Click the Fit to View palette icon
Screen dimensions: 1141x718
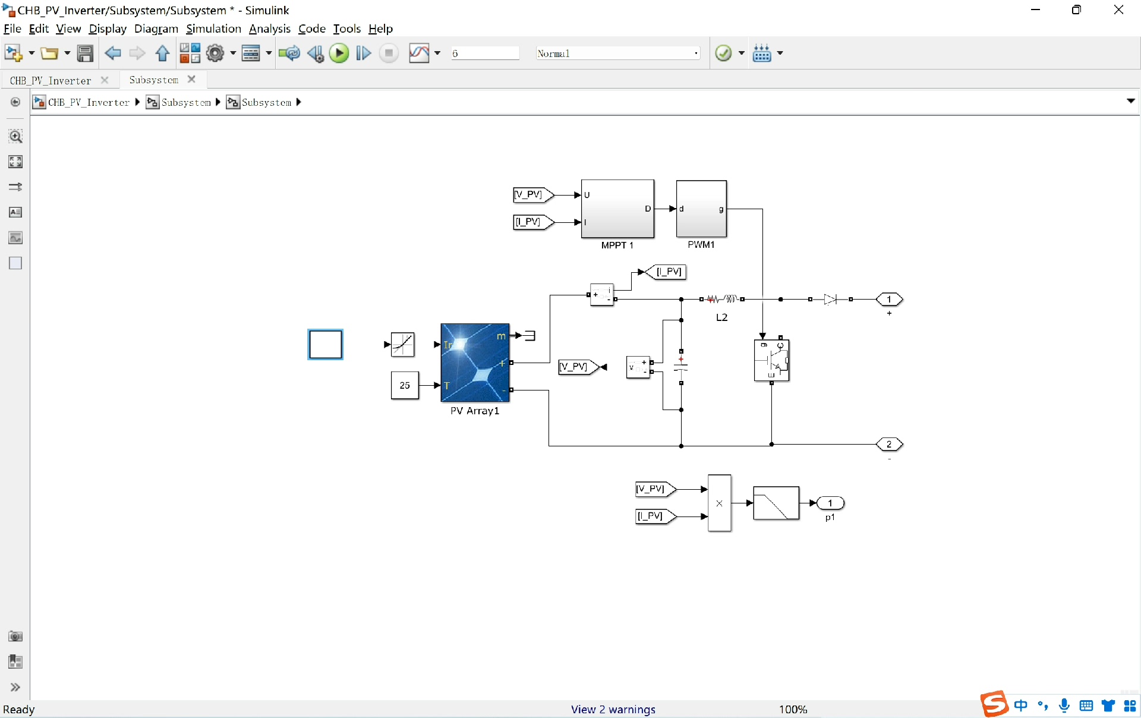15,162
